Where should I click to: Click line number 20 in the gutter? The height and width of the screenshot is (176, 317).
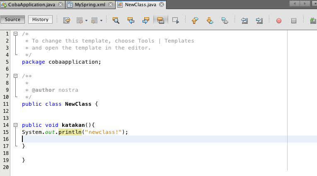coord(6,167)
